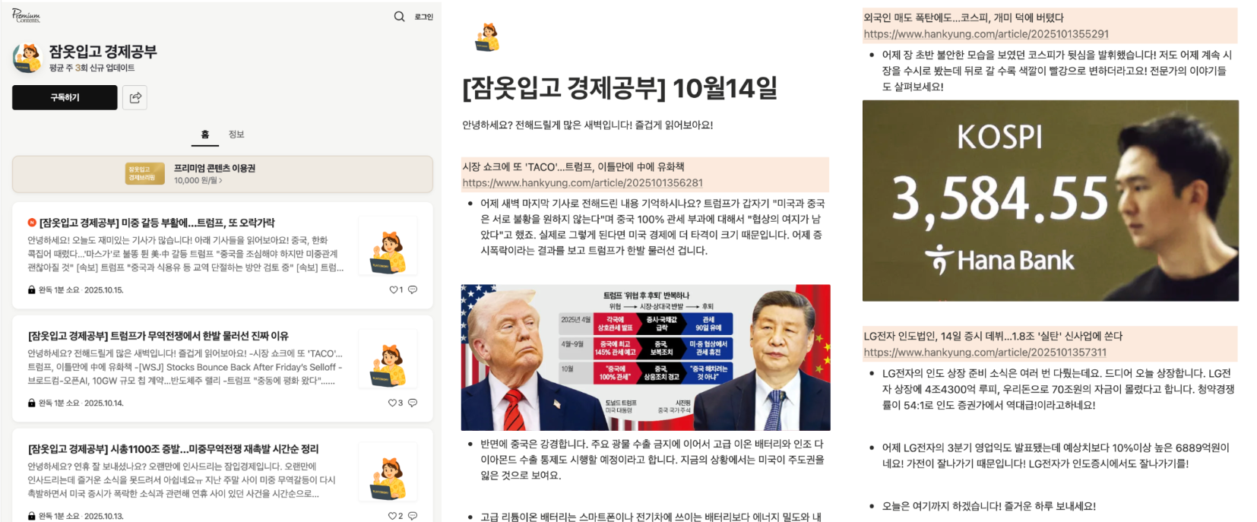Click the lock icon on the 2025.10.15 post
The image size is (1257, 522).
pos(32,289)
